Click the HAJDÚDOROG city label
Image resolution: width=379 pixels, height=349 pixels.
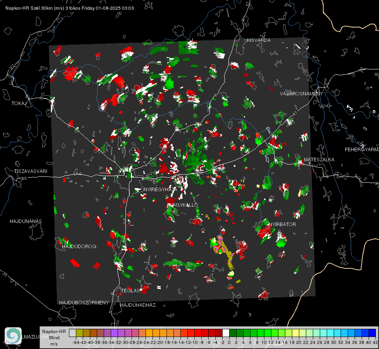tap(79, 247)
